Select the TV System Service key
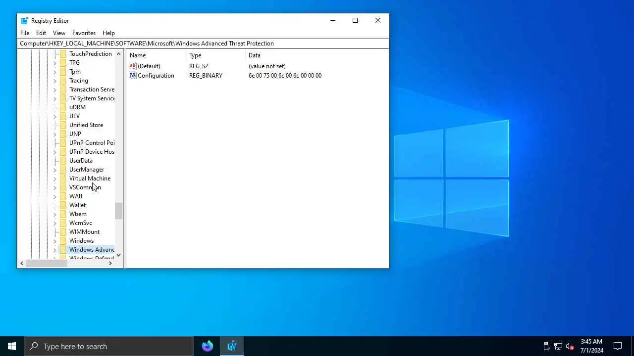 point(92,98)
